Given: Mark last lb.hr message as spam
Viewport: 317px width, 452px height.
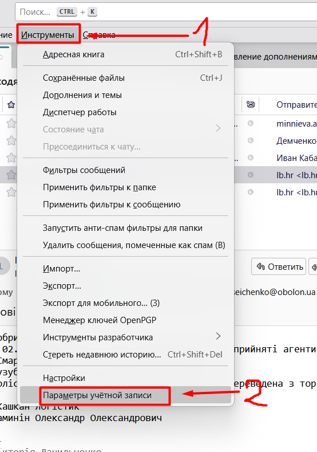Looking at the screenshot, I should pos(251,192).
